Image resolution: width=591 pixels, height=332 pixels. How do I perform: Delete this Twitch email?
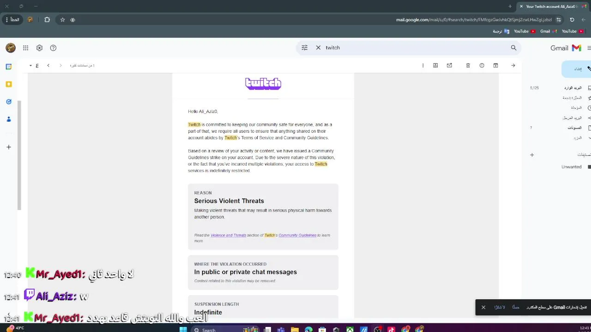pyautogui.click(x=468, y=65)
